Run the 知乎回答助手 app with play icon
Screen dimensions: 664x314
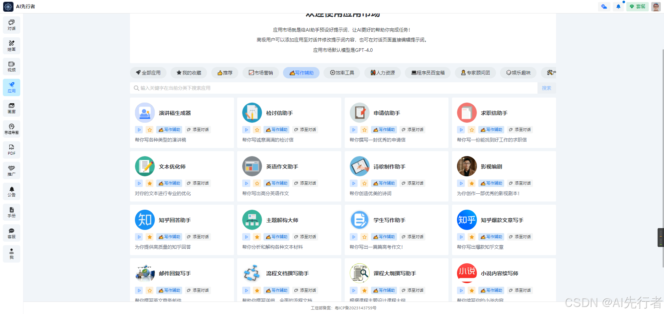click(139, 237)
